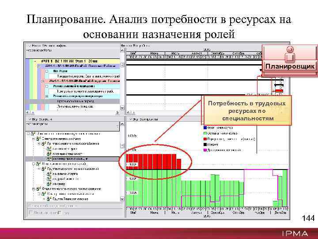The image size is (318, 239).
Task: Click the roles tree's vertical scrollbar thumb
Action: pos(122,146)
